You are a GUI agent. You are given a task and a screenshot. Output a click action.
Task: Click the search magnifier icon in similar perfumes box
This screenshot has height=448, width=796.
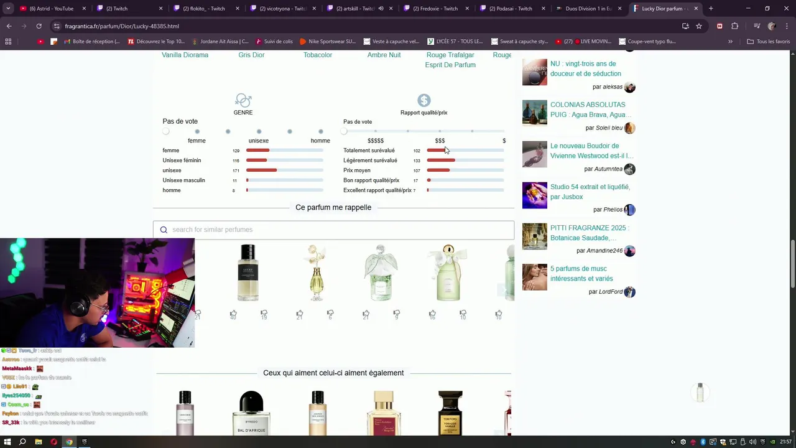[164, 230]
